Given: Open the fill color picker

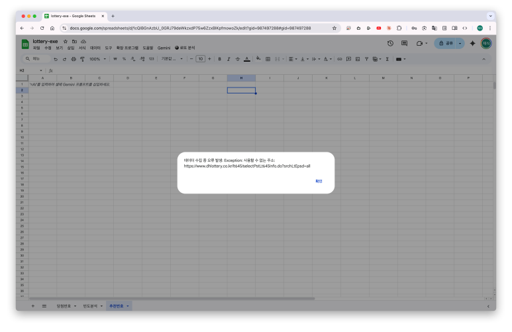Looking at the screenshot, I should [258, 59].
